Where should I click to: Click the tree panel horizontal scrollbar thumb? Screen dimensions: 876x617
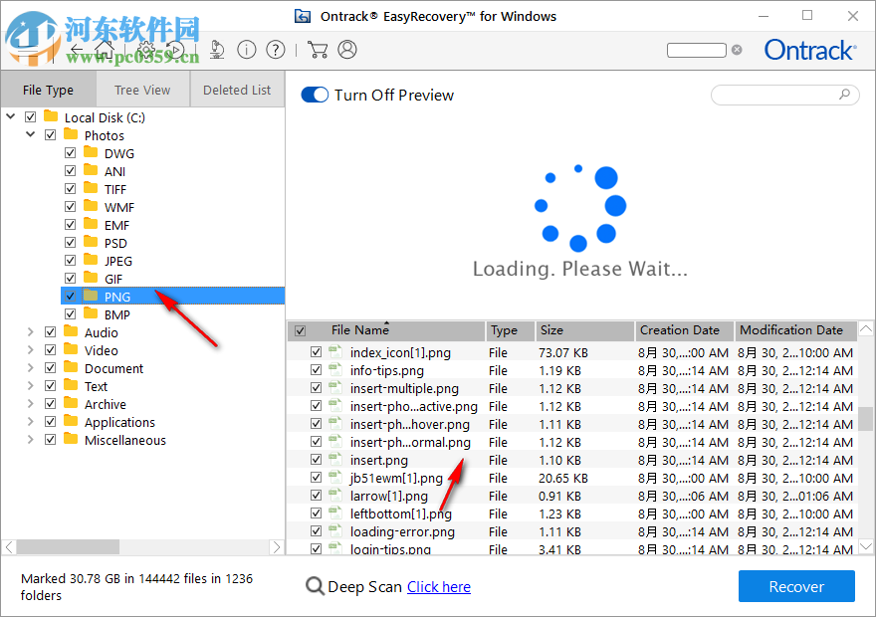coord(68,546)
